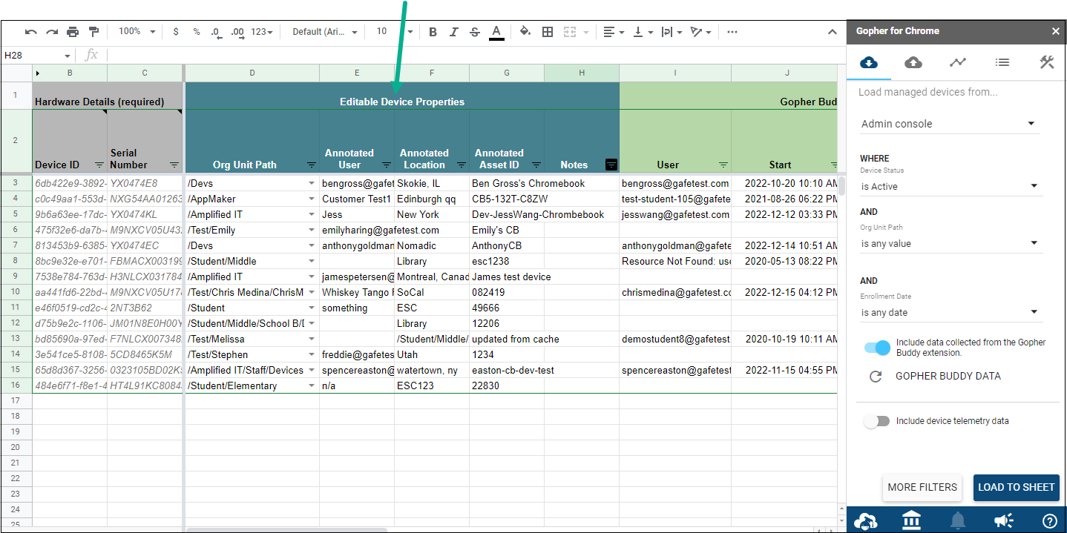1067x533 pixels.
Task: Open the Device Status dropdown
Action: [951, 187]
